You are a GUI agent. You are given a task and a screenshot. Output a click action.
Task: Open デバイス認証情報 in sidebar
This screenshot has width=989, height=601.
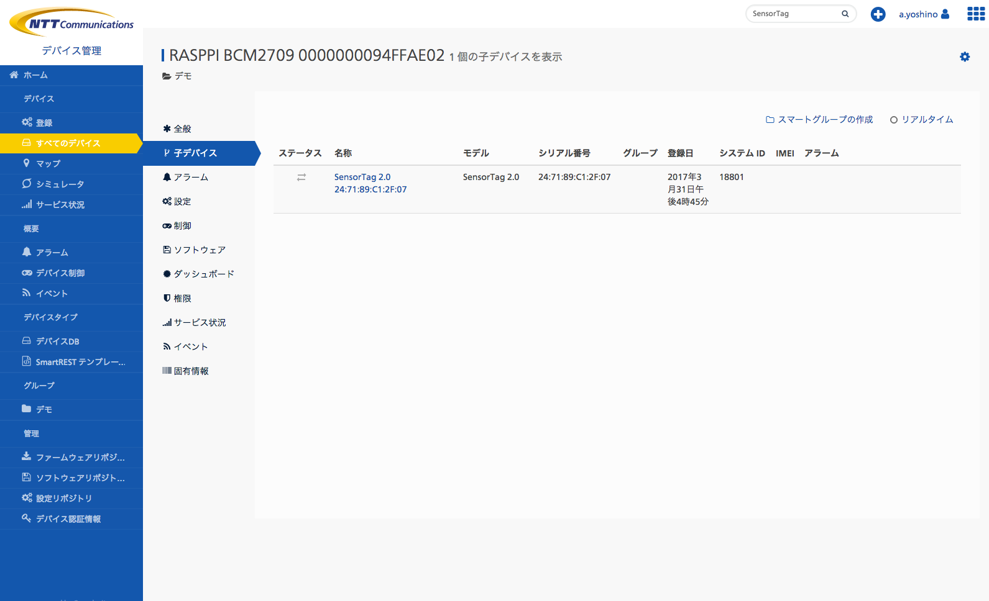pyautogui.click(x=71, y=519)
